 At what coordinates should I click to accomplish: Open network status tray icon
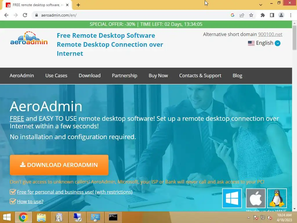click(x=263, y=217)
